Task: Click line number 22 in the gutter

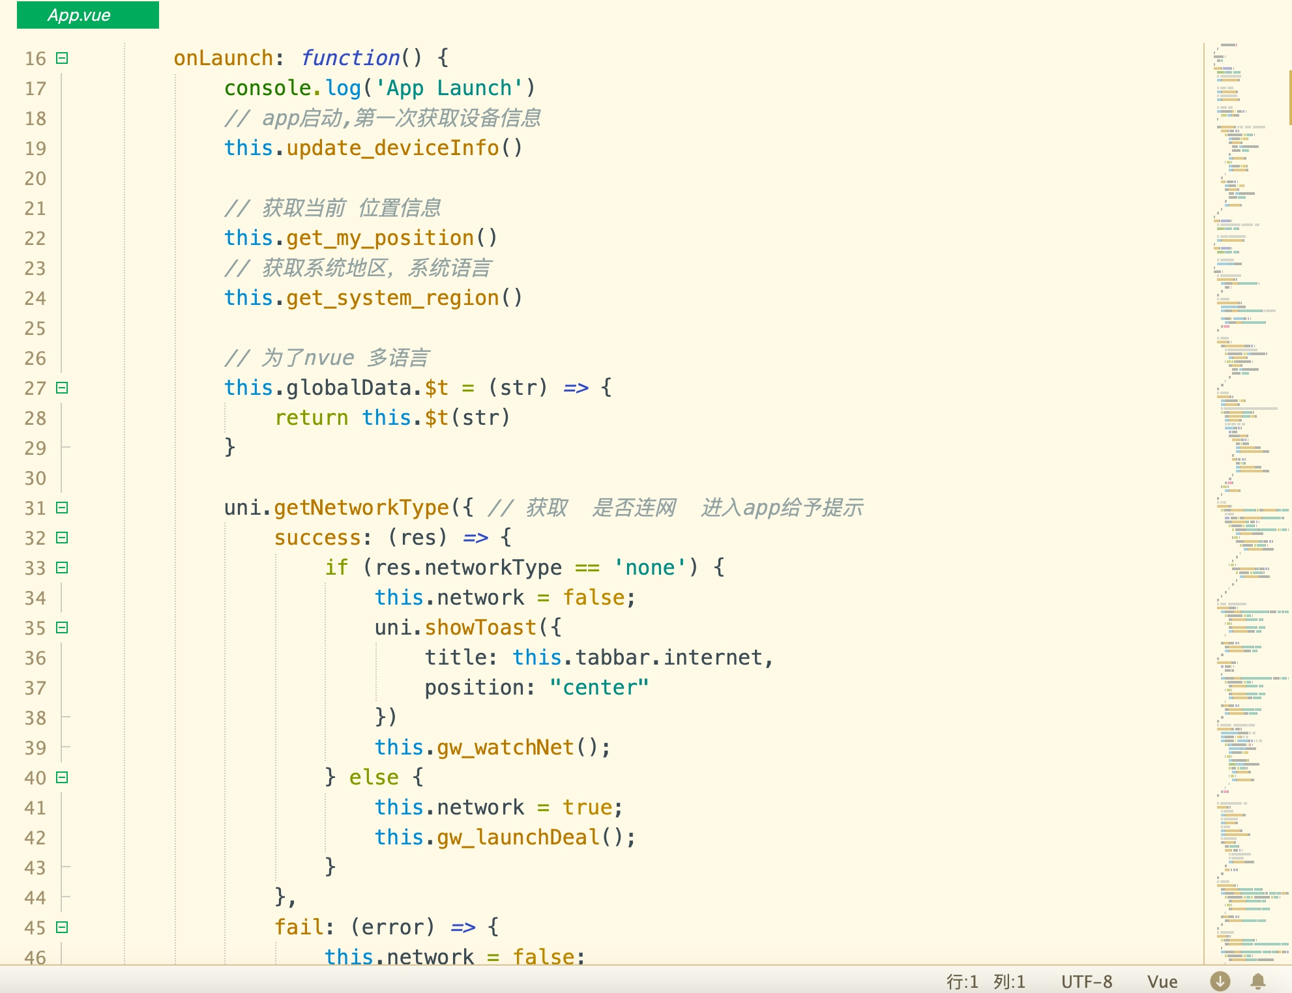Action: pos(35,238)
